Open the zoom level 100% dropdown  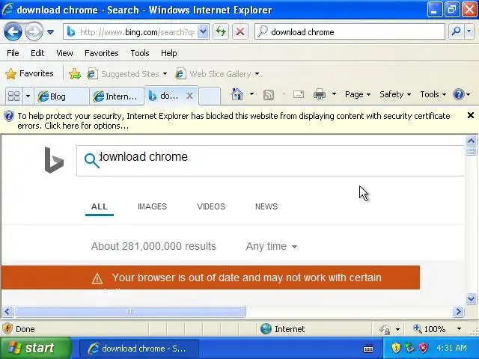coord(459,329)
